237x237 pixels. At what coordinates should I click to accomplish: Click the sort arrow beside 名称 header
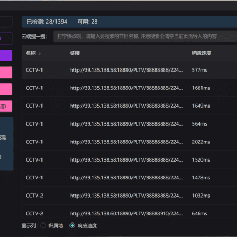(39, 53)
